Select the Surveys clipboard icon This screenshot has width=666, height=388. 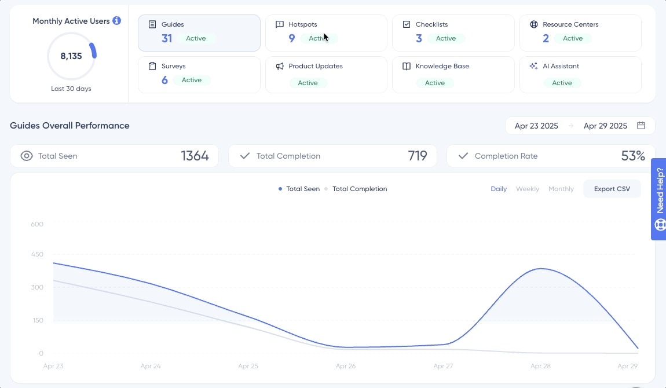153,66
